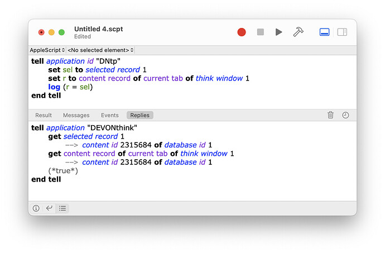Run the script with play button

coord(278,32)
